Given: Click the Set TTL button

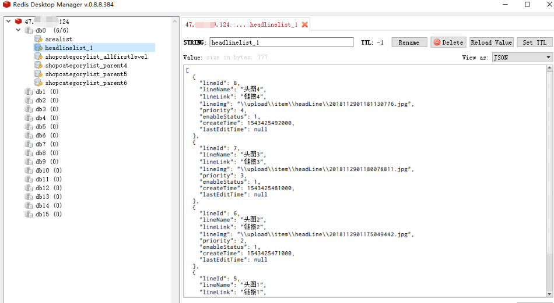Looking at the screenshot, I should (535, 42).
